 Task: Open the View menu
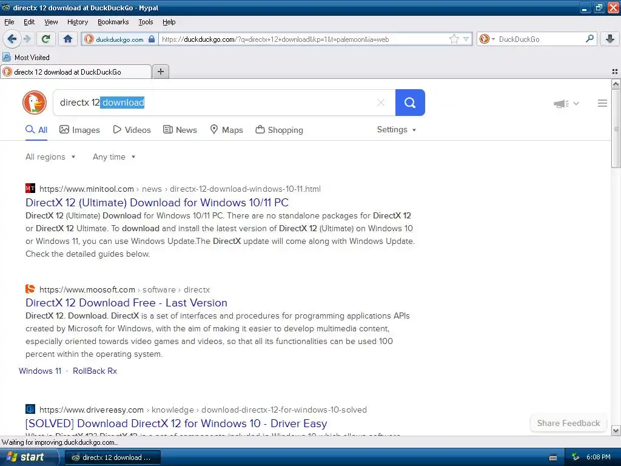(x=51, y=22)
